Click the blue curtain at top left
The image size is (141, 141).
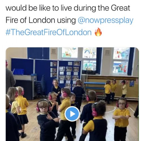click(38, 53)
